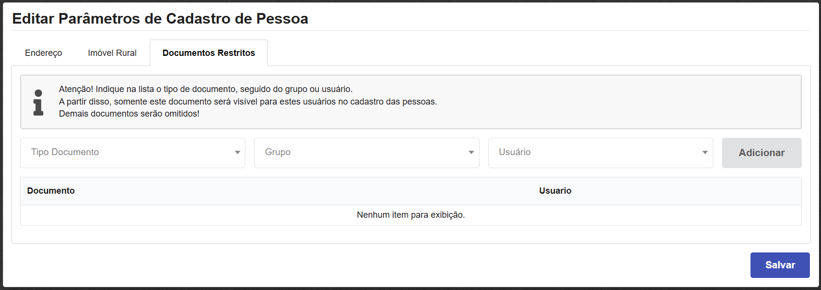
Task: Click the Adicionar button
Action: pos(762,153)
